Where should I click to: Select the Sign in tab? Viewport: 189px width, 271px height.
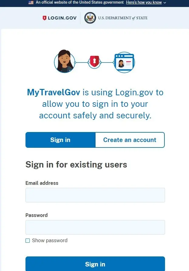click(x=60, y=140)
